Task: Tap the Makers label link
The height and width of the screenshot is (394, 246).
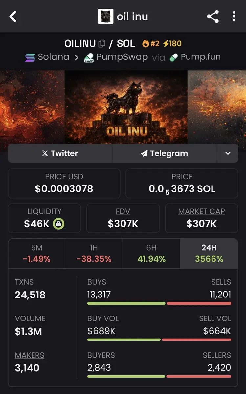Action: click(30, 355)
